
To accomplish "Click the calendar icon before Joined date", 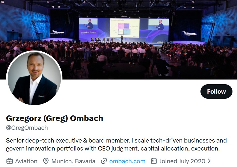I will click(x=154, y=161).
